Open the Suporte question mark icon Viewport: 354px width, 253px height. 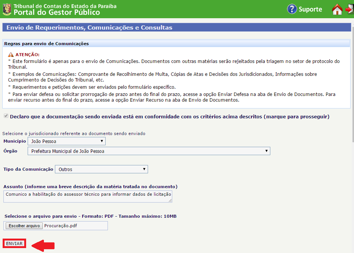click(292, 9)
